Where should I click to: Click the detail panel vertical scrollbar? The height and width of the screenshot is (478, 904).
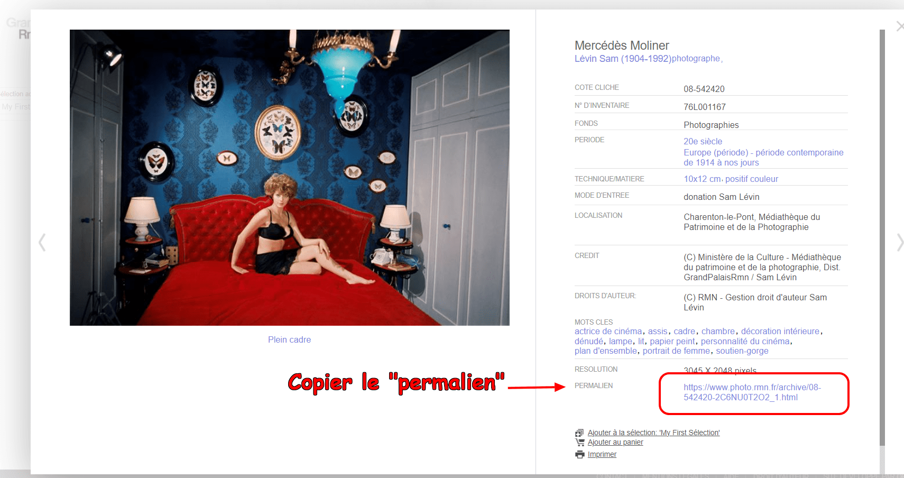pyautogui.click(x=882, y=238)
